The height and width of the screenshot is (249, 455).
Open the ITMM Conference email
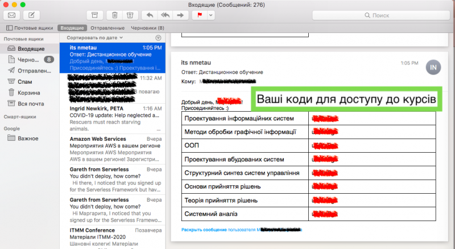[113, 238]
